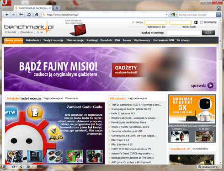Image resolution: width=224 pixels, height=171 pixels.
Task: Open the address bar history dropdown
Action: (166, 15)
